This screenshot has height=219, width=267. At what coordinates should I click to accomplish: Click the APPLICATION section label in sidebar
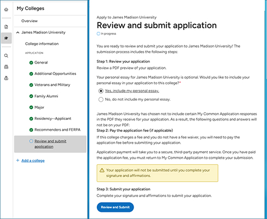[x=34, y=53]
